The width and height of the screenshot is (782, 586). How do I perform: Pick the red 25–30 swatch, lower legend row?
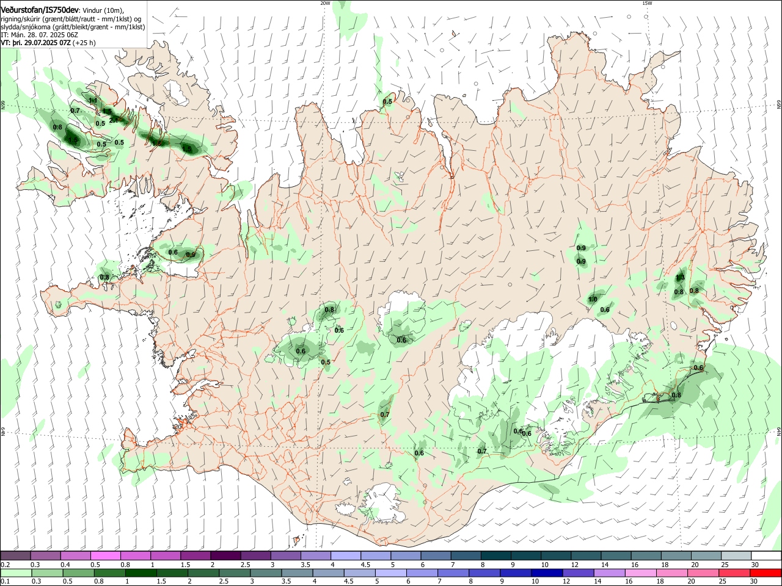(x=735, y=573)
